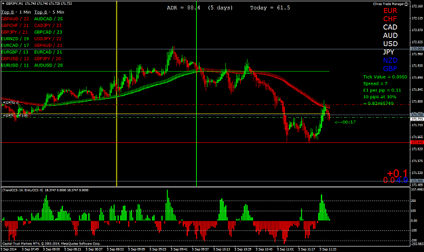
Task: Click the smiley icon beside Clives Trade Manager
Action: click(x=406, y=4)
